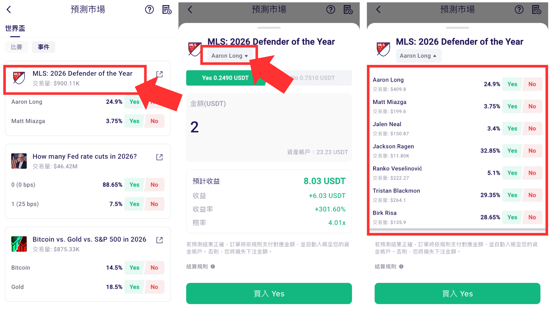Click 買入 Yes below the expanded player list

click(x=457, y=294)
